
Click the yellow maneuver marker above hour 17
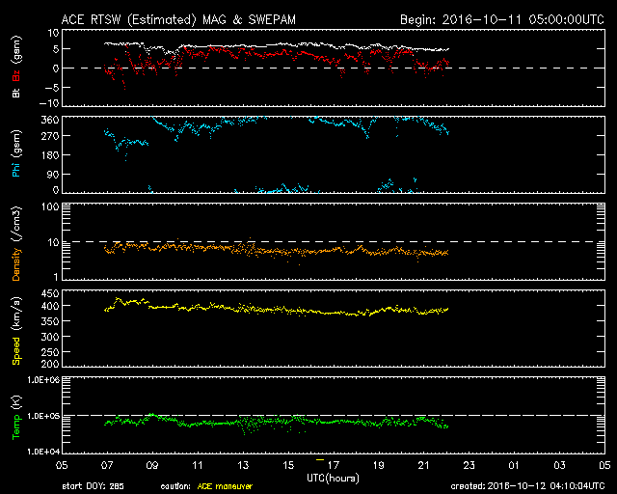pyautogui.click(x=320, y=459)
